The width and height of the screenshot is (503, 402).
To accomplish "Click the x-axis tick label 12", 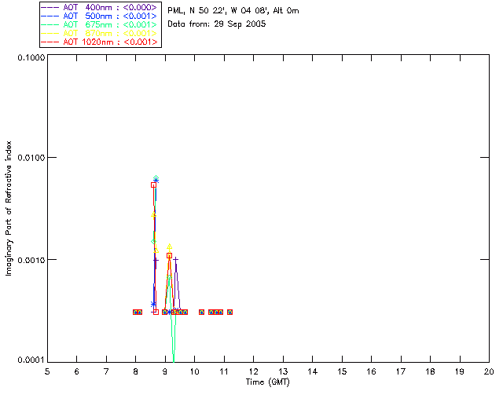I will pyautogui.click(x=253, y=371).
